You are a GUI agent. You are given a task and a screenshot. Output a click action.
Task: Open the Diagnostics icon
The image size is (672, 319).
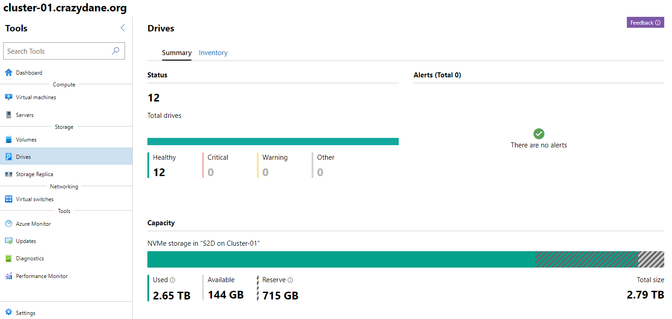click(9, 258)
